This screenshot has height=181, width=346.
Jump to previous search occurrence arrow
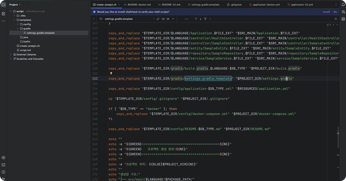pos(196,19)
